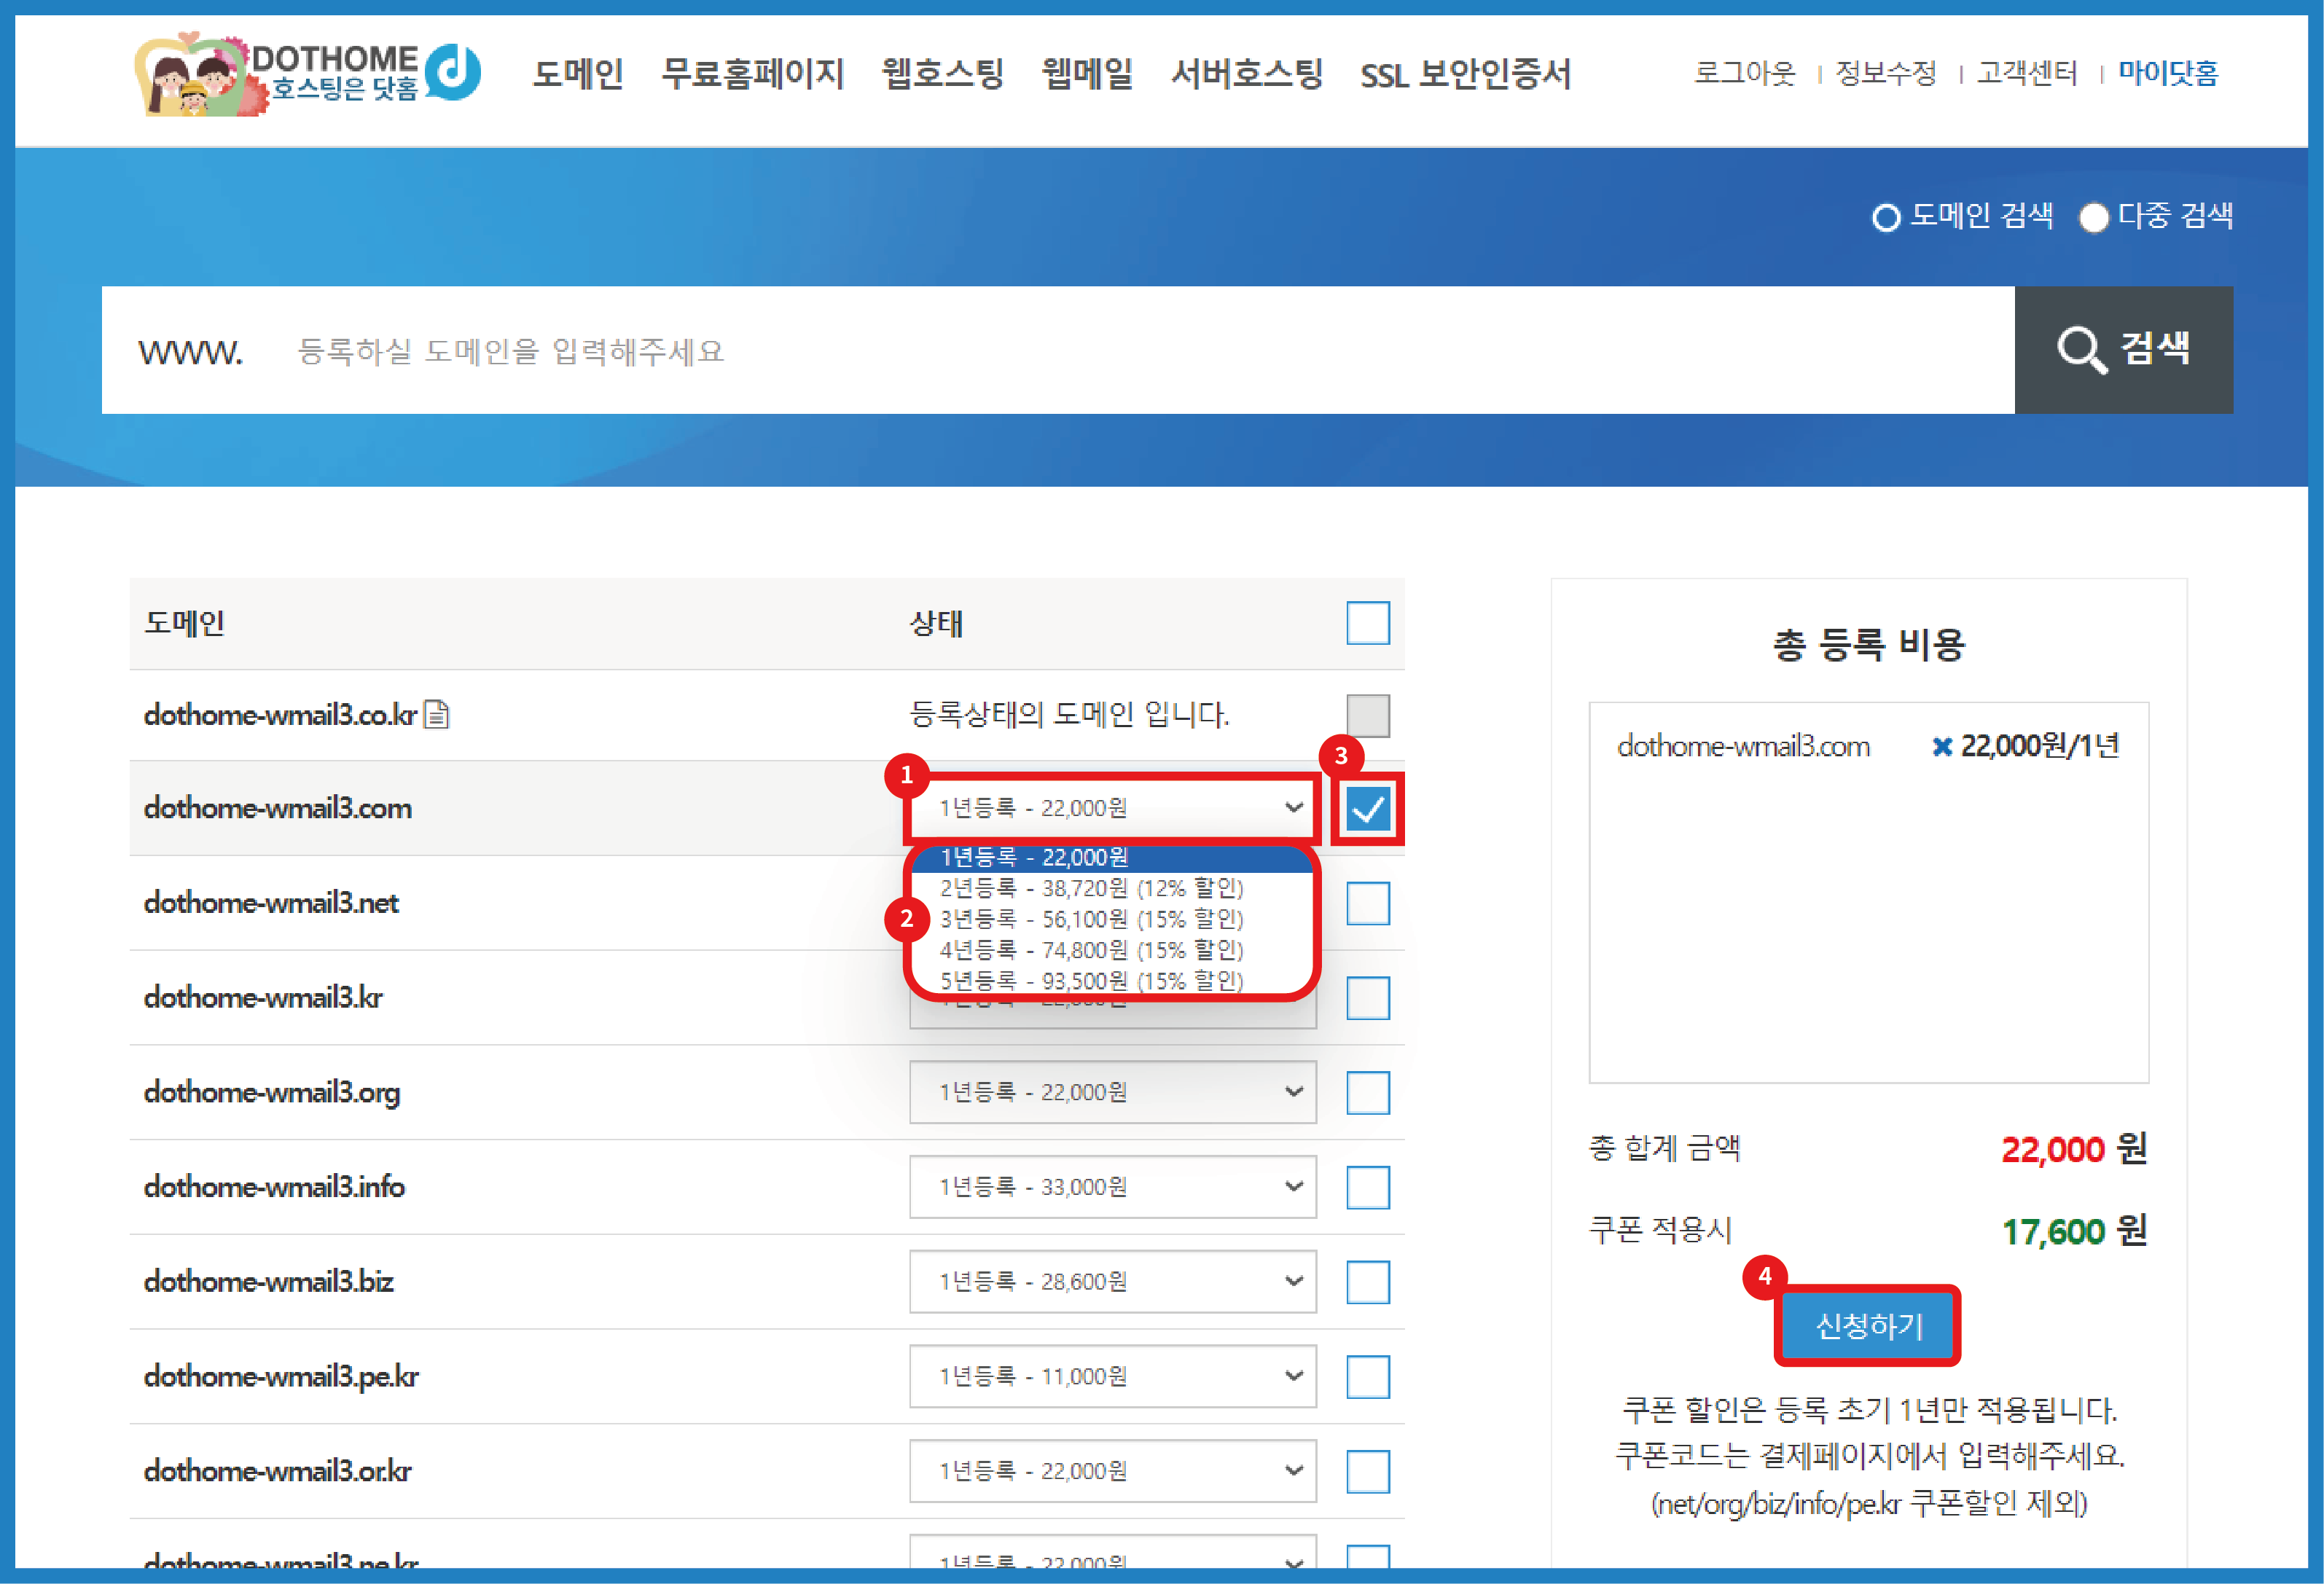
Task: Expand the dothome-wmail3.org period dropdown
Action: 1112,1092
